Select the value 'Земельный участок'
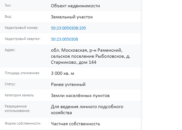 click(x=72, y=17)
